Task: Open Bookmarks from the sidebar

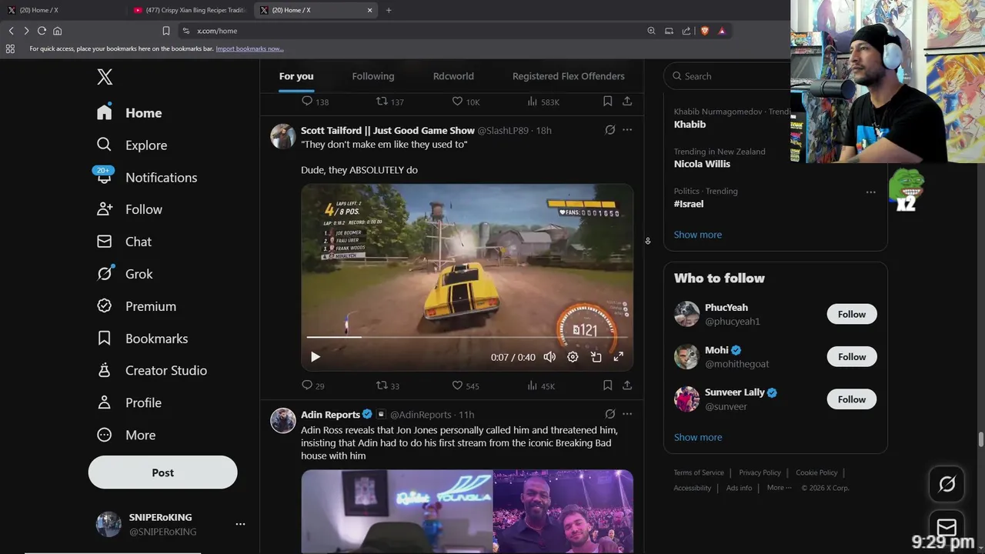Action: tap(142, 339)
